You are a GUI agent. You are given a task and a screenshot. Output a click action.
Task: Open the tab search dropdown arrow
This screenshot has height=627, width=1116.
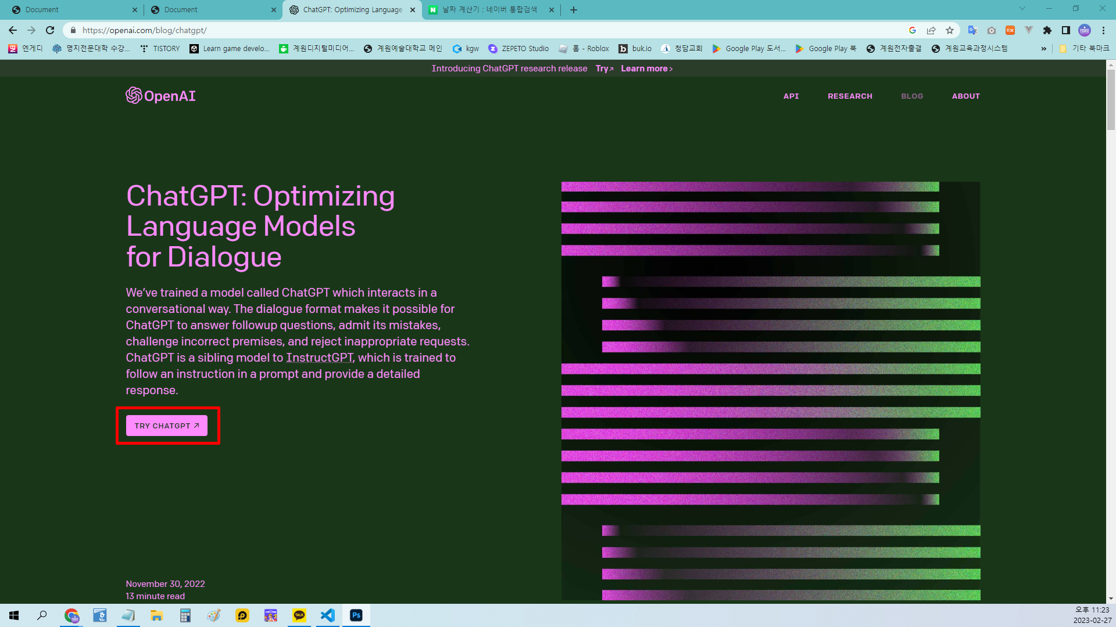tap(1022, 9)
